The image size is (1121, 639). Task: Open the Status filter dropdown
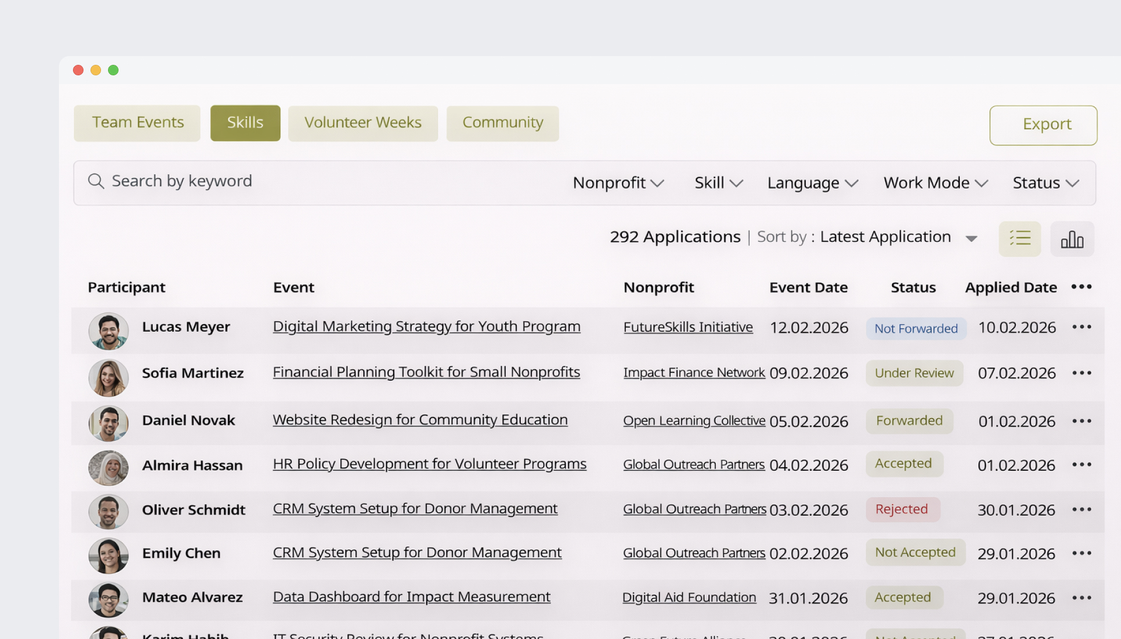pos(1045,183)
